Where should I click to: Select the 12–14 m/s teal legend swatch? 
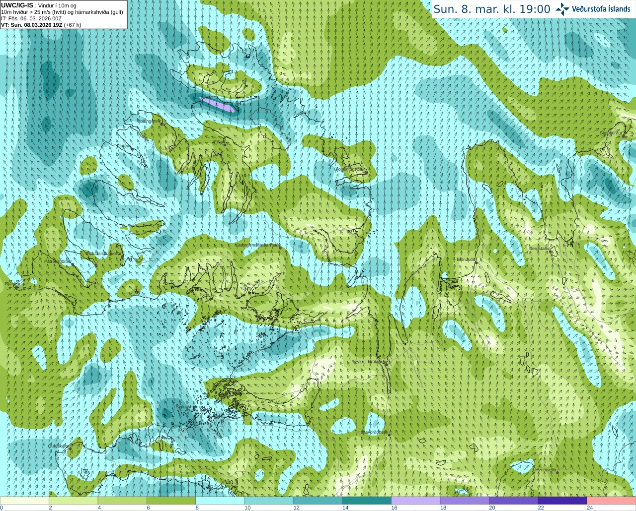(318, 501)
